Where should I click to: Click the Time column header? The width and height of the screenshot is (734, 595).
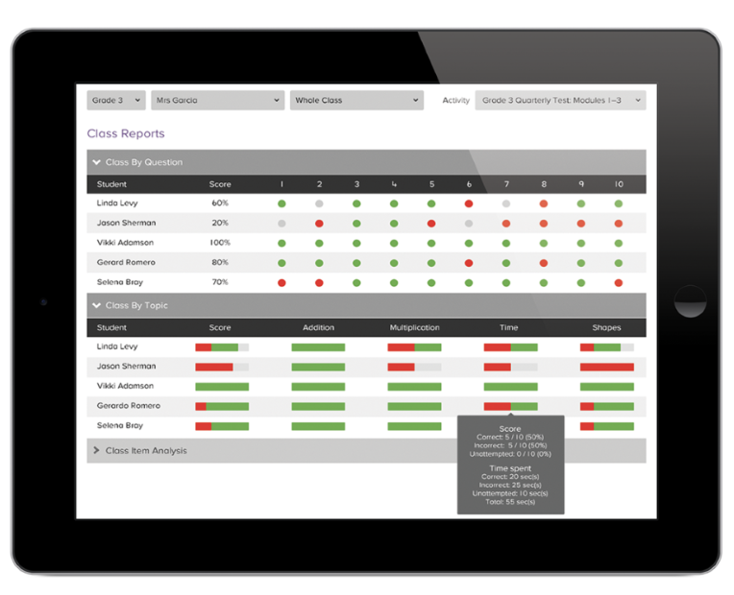coord(509,327)
